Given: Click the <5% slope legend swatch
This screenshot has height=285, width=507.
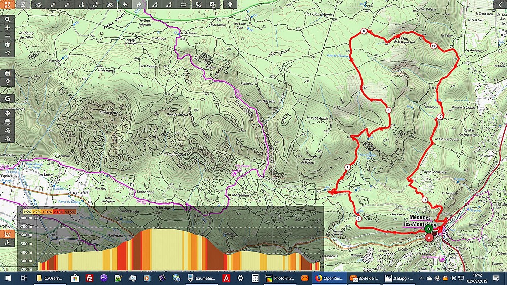Looking at the screenshot, I should click(x=27, y=212).
